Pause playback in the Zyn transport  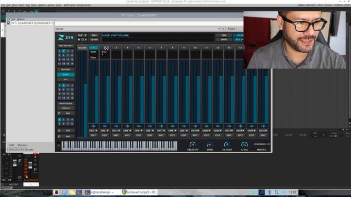[82, 39]
